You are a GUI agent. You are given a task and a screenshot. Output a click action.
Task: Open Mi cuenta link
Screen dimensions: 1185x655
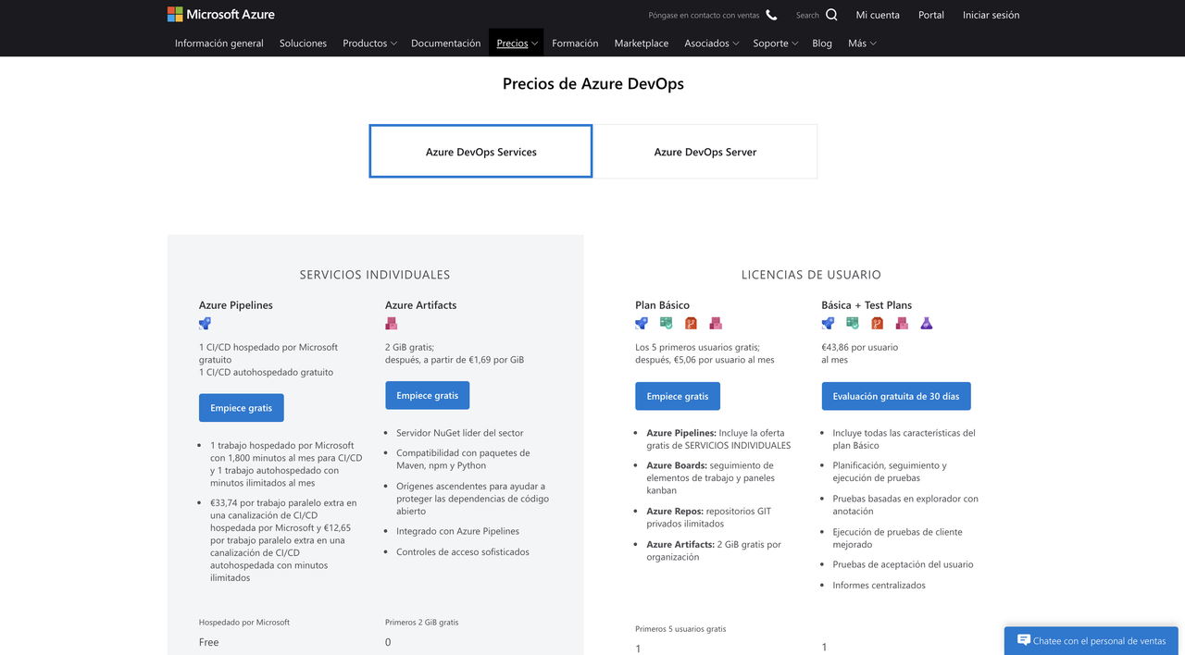point(878,15)
